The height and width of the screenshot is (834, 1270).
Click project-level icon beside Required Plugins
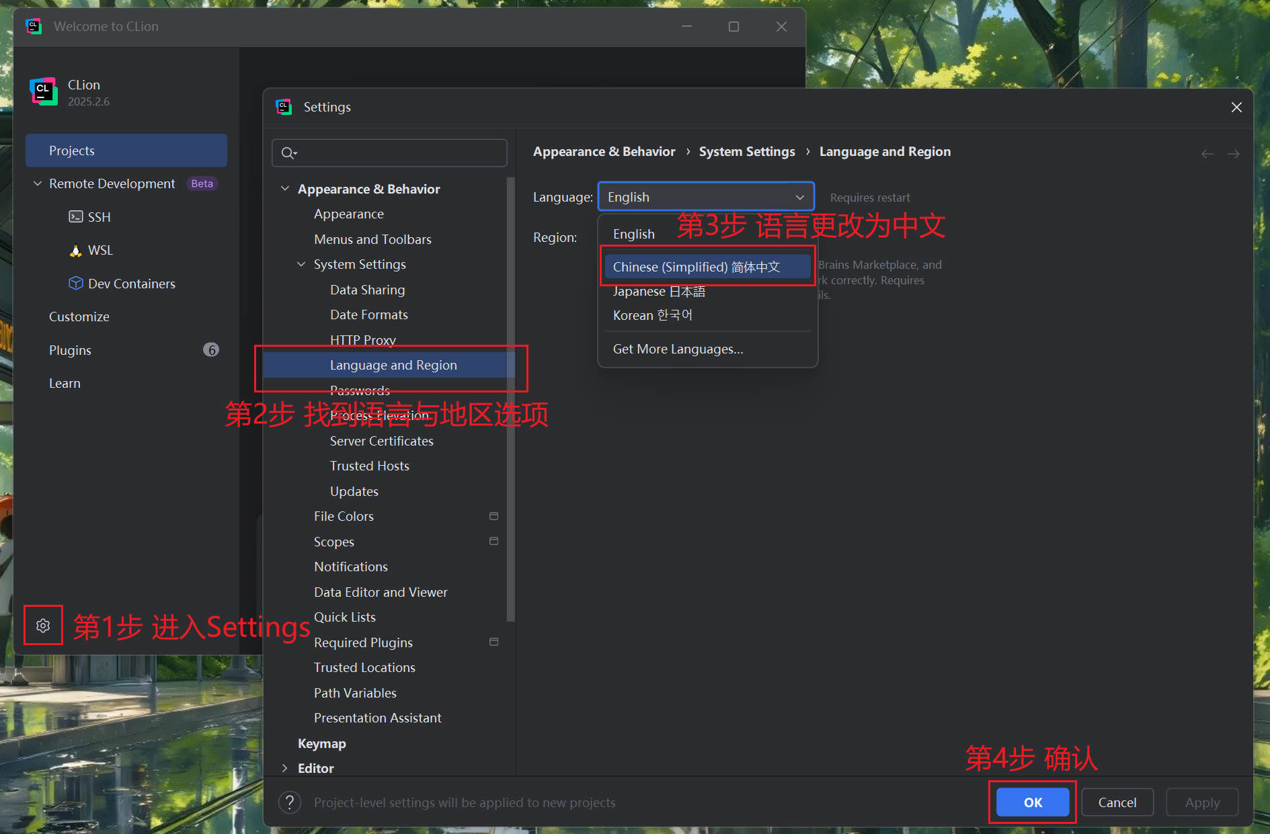(493, 642)
